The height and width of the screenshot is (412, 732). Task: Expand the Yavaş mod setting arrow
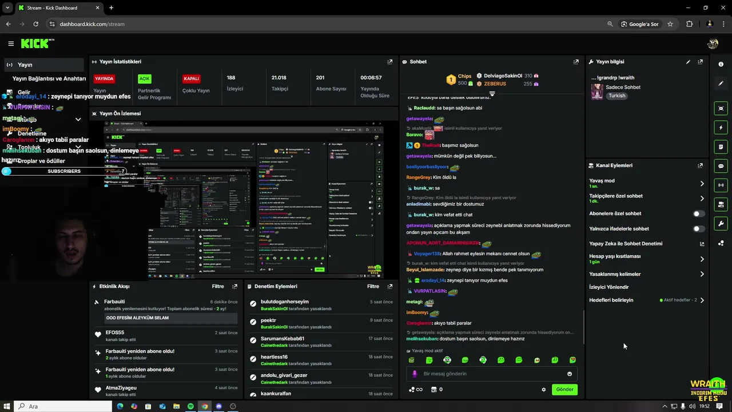(x=702, y=184)
